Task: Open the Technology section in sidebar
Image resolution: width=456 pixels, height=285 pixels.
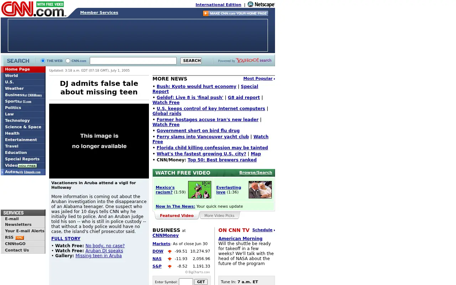Action: [23, 120]
